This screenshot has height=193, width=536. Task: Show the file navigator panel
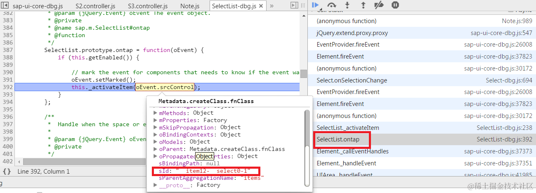pyautogui.click(x=6, y=6)
